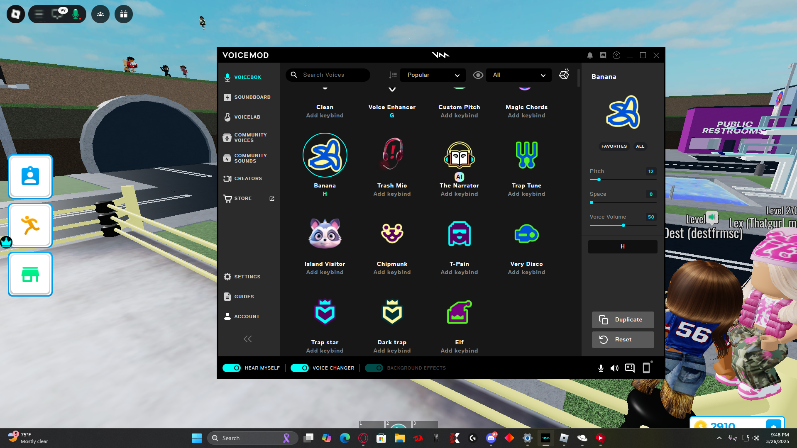Screen dimensions: 797x448
Task: Click the speaker volume icon in Voicemod
Action: (614, 368)
